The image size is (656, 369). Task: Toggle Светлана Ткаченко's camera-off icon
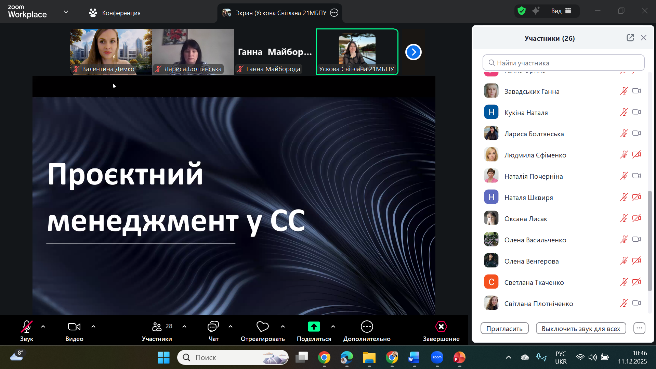point(637,282)
